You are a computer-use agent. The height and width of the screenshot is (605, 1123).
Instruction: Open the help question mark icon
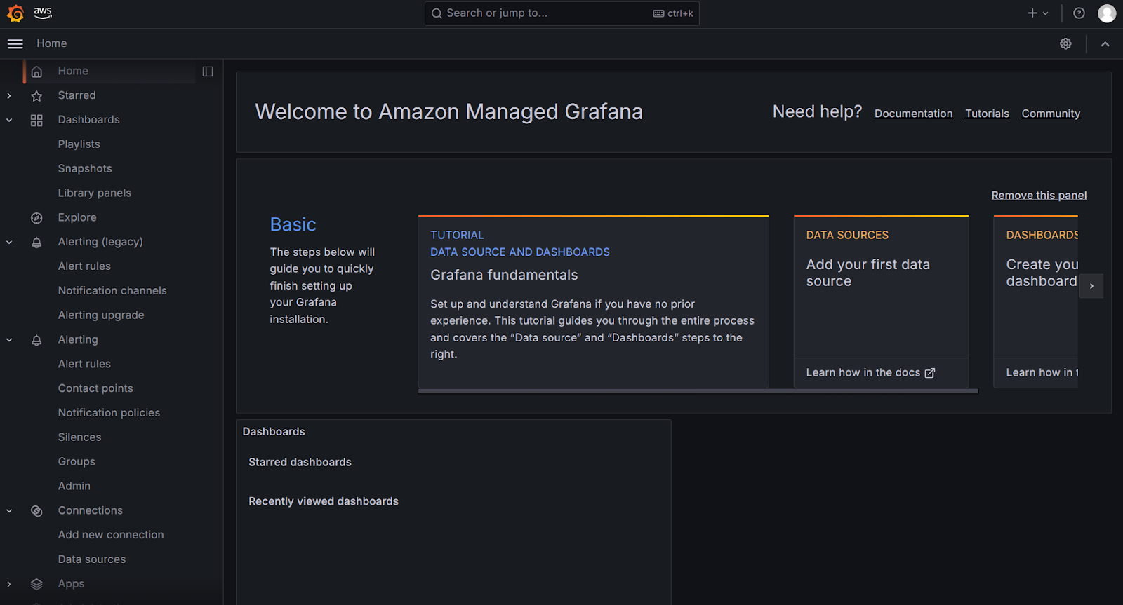[x=1079, y=13]
